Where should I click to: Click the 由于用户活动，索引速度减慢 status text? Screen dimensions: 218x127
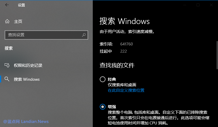click(x=127, y=32)
